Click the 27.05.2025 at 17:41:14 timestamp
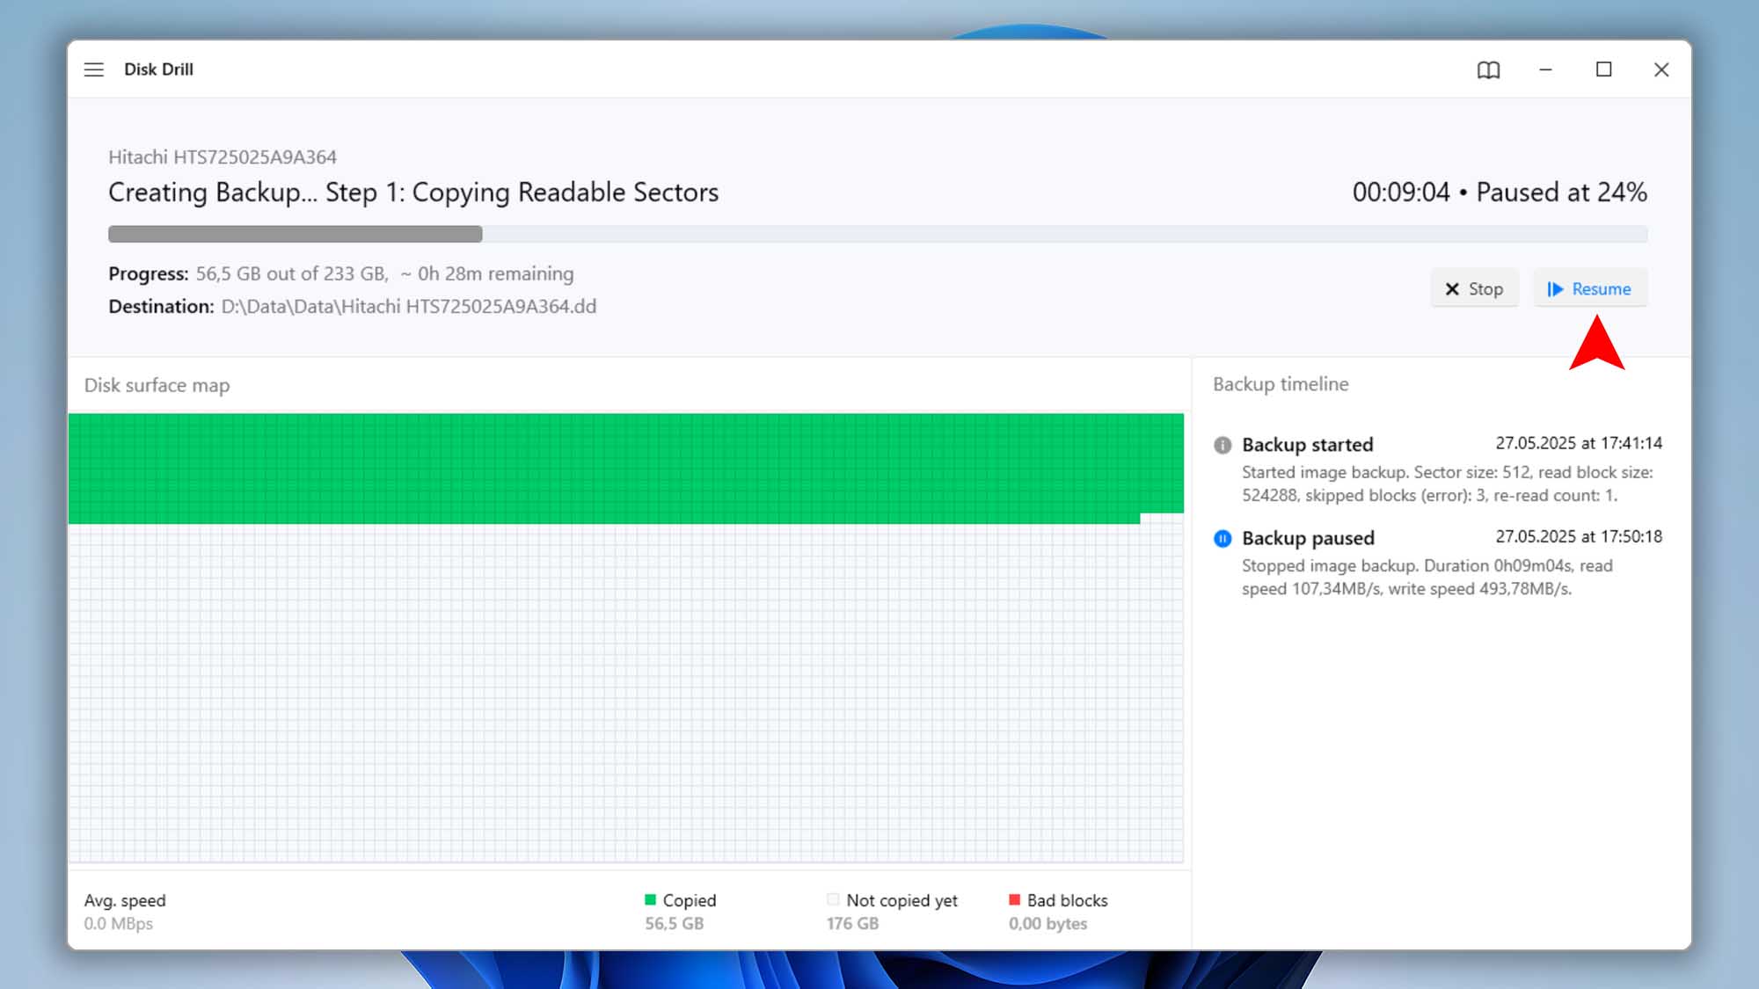This screenshot has width=1759, height=989. pyautogui.click(x=1579, y=443)
